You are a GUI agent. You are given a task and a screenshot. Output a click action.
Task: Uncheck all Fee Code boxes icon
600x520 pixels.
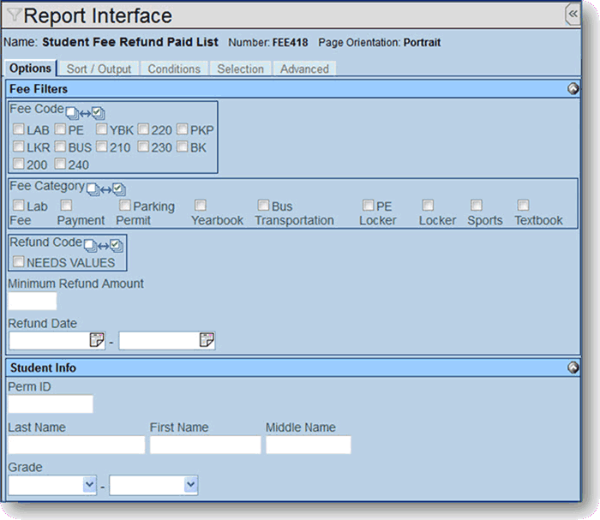coord(71,113)
